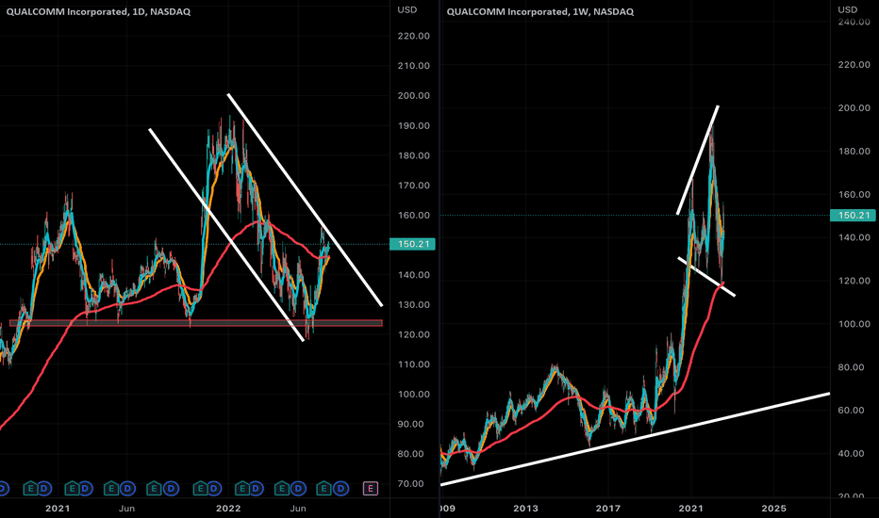Click the pink upcoming earnings E marker

tap(370, 489)
